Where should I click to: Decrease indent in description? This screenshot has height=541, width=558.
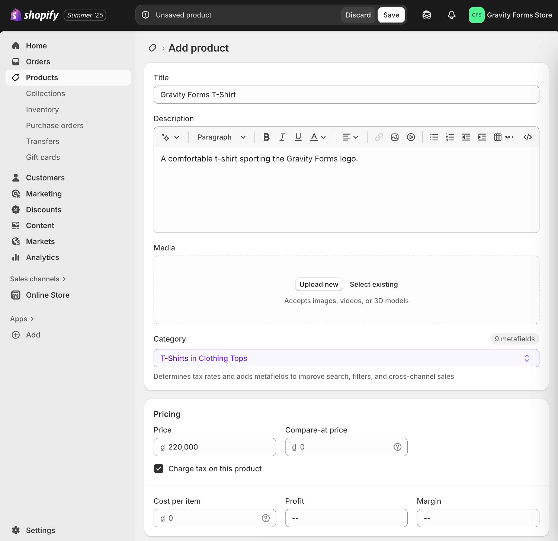466,137
